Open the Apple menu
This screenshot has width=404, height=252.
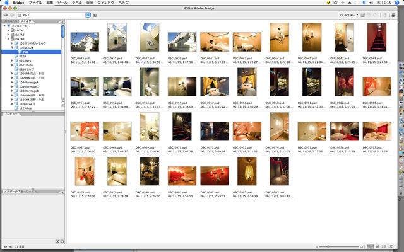click(x=7, y=3)
